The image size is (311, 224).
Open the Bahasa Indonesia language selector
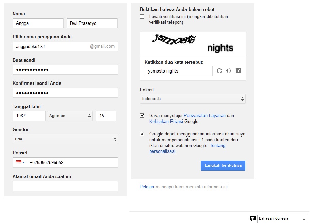pyautogui.click(x=282, y=219)
